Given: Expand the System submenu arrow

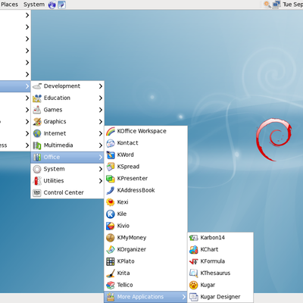Looking at the screenshot, I should (x=101, y=169).
